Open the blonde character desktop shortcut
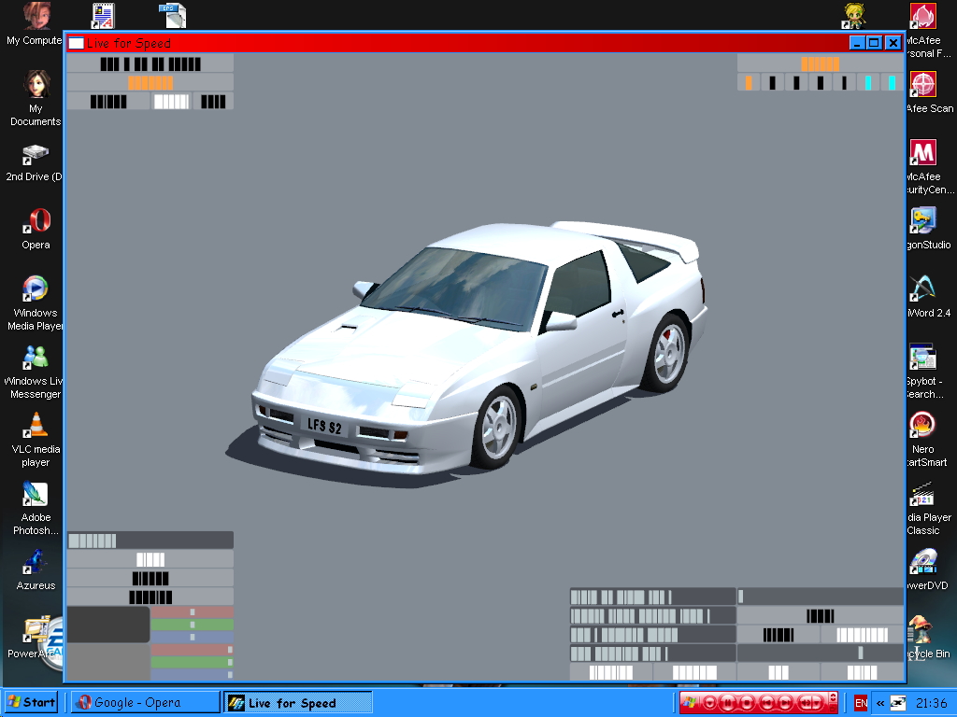The width and height of the screenshot is (957, 717). coord(854,16)
